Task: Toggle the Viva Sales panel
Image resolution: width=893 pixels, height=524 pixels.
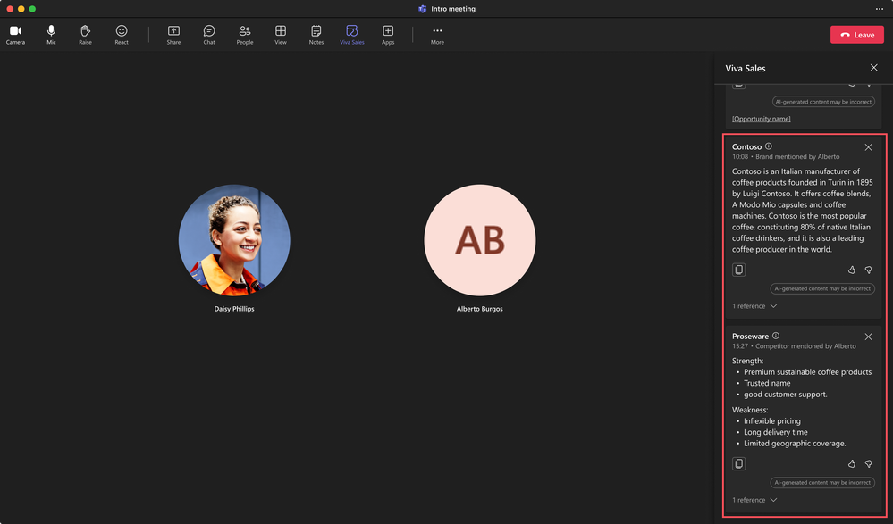Action: 352,35
